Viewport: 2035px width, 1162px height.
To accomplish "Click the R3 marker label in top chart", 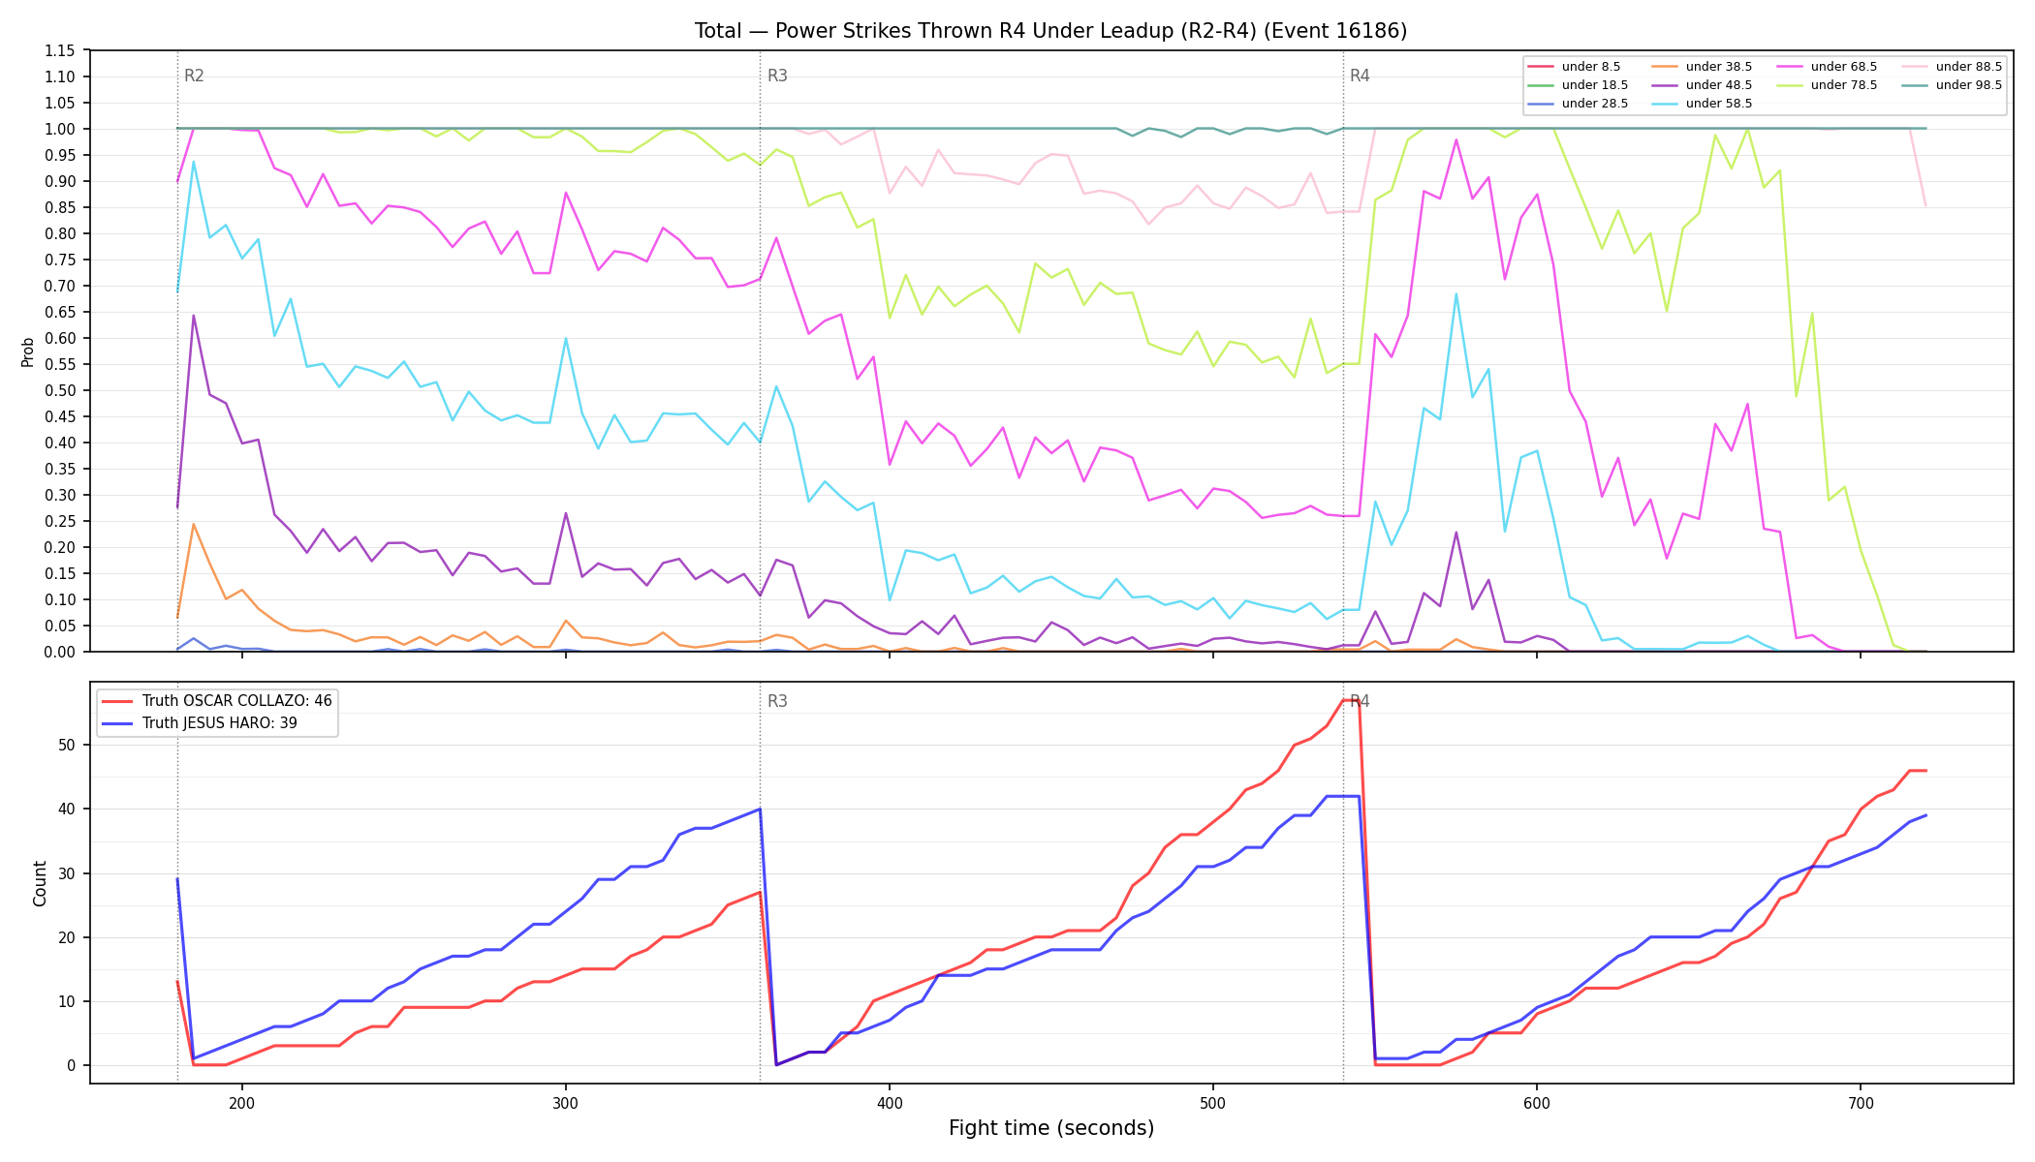I will 777,76.
